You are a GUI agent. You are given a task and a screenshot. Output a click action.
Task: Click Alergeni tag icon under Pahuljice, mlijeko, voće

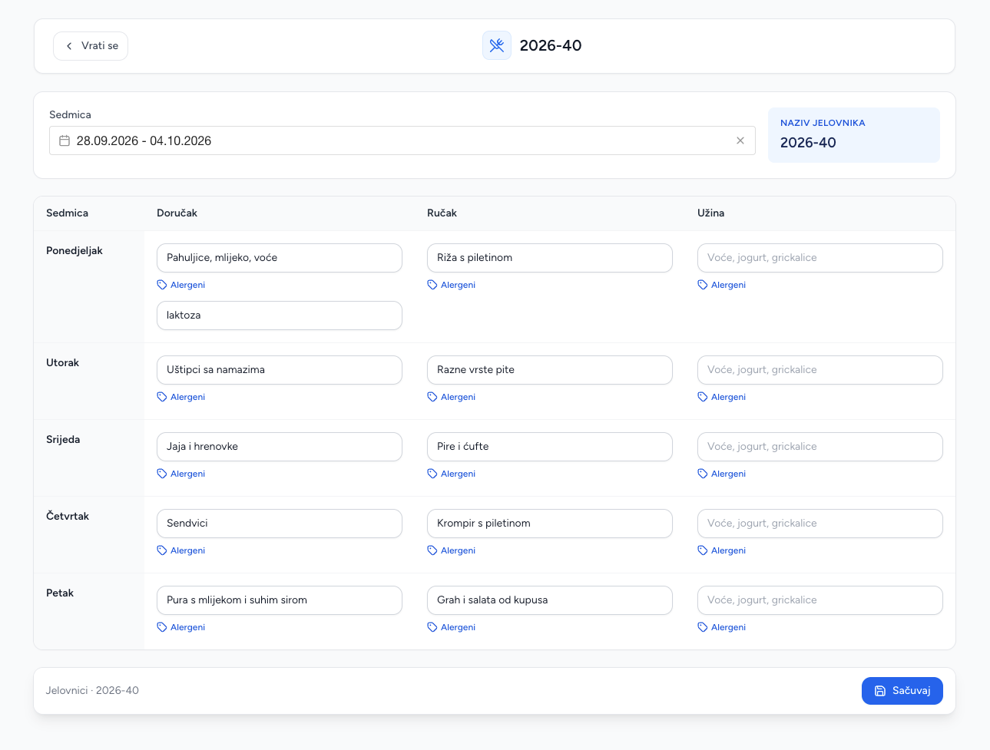[x=162, y=285]
